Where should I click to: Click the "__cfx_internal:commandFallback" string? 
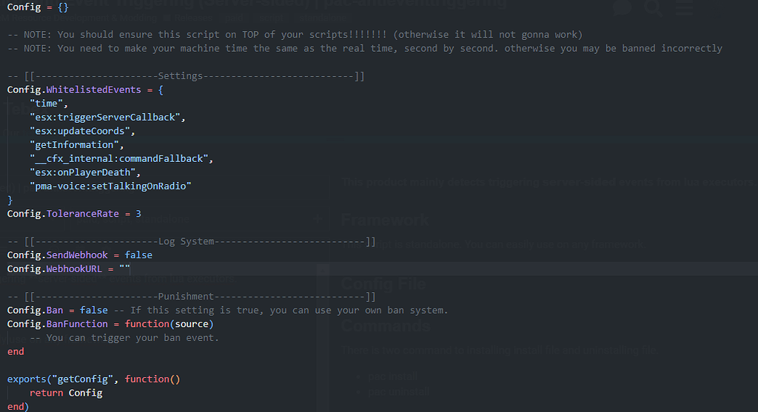tap(121, 158)
